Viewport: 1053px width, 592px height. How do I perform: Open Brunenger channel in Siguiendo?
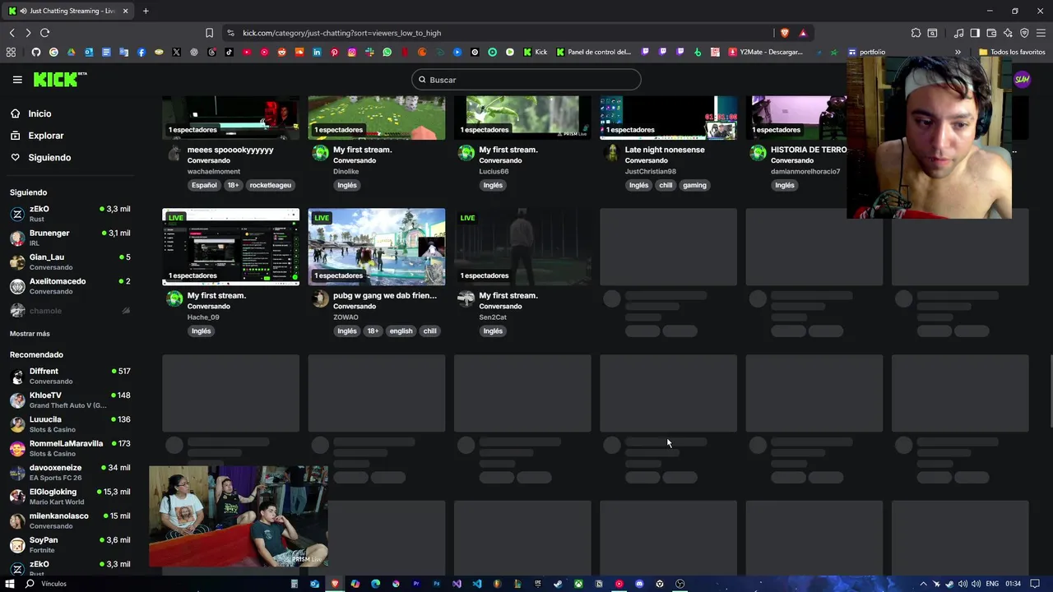tap(70, 238)
